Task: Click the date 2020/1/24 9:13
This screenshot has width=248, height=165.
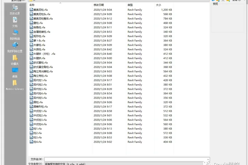Action: 103,129
